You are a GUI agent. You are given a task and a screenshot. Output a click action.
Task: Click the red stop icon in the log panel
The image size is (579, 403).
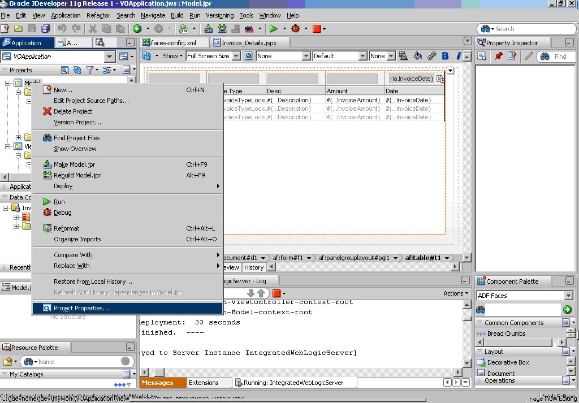(276, 293)
